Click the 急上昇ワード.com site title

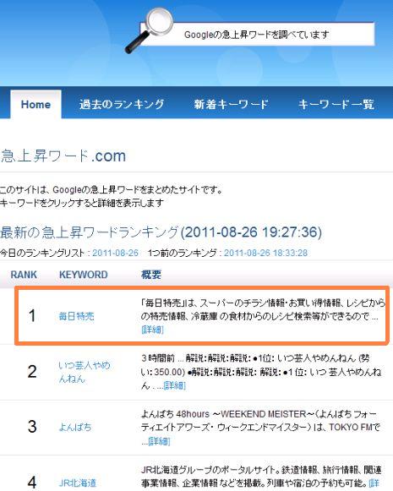coord(63,155)
